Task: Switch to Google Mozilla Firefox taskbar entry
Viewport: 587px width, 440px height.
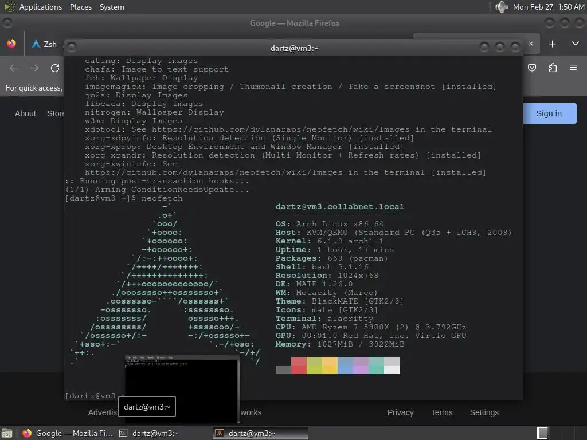Action: (x=68, y=433)
